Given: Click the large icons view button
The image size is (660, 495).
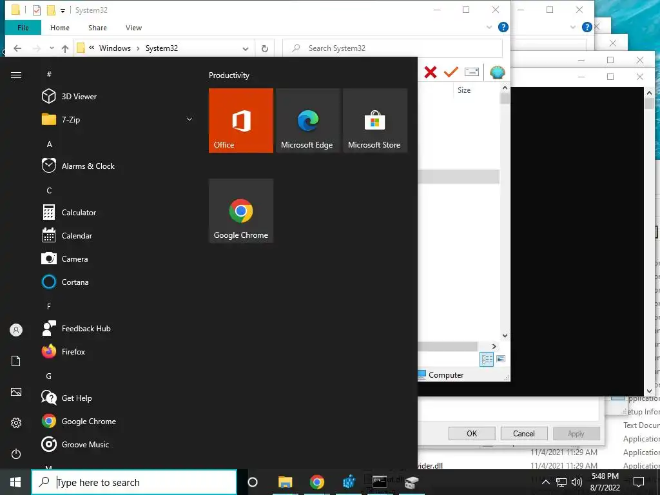Looking at the screenshot, I should 501,359.
